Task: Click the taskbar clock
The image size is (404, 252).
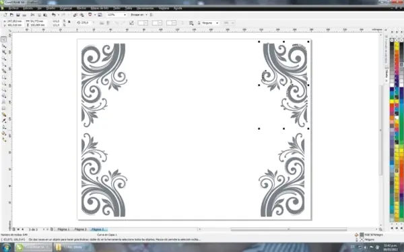Action: (390, 247)
